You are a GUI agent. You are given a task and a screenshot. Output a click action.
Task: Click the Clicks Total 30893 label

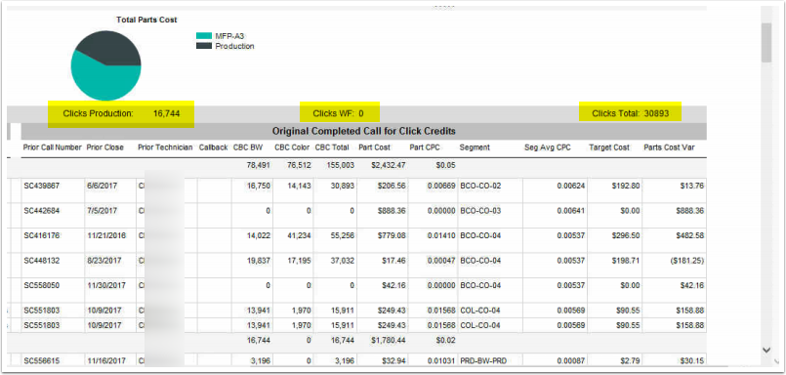[631, 113]
